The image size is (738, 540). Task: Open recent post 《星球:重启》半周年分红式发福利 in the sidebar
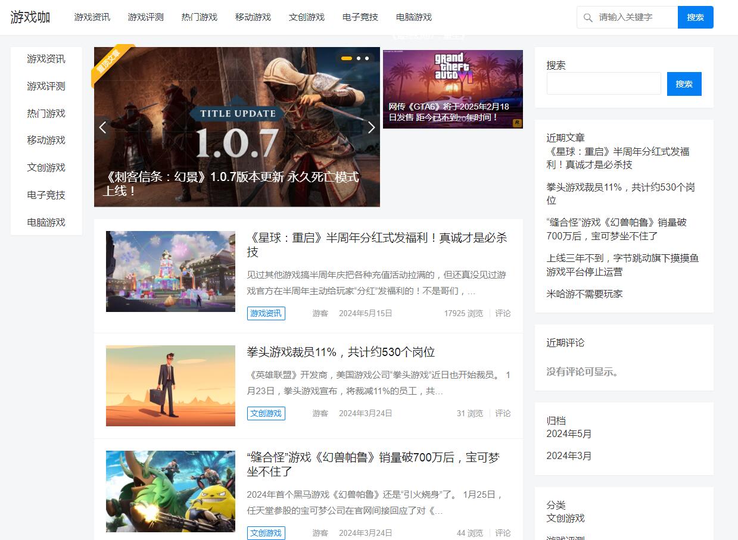coord(618,158)
